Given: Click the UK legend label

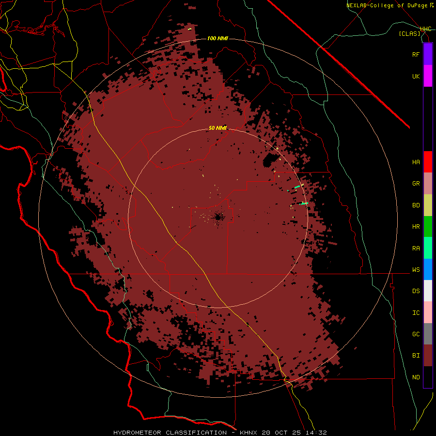Looking at the screenshot, I should point(416,76).
